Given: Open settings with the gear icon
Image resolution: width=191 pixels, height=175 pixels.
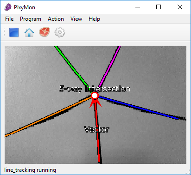Looking at the screenshot, I should [60, 32].
